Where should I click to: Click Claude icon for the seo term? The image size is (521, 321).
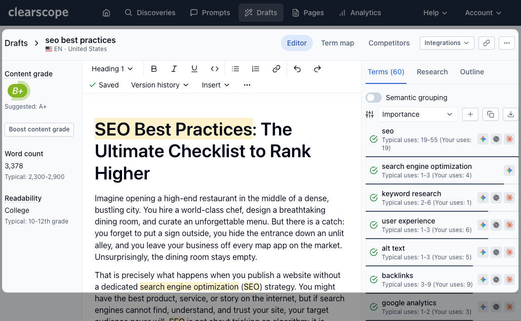coord(509,140)
